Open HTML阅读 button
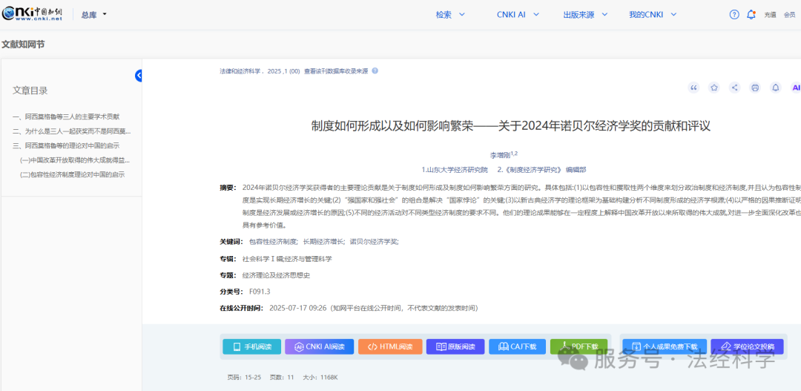Screen dimensions: 801x391 [x=390, y=346]
